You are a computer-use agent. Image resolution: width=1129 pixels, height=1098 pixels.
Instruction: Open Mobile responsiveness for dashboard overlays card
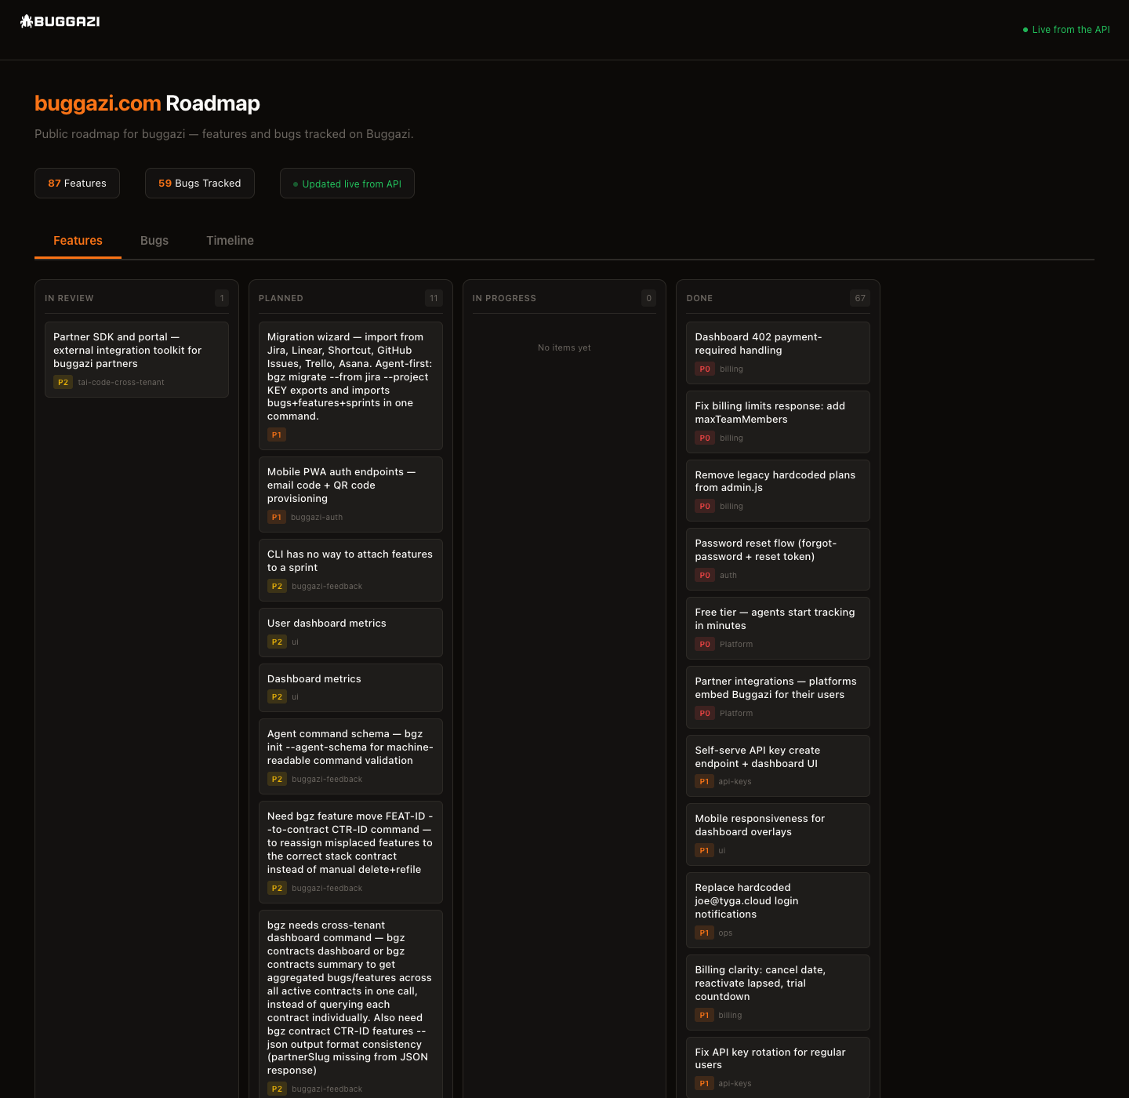[778, 834]
